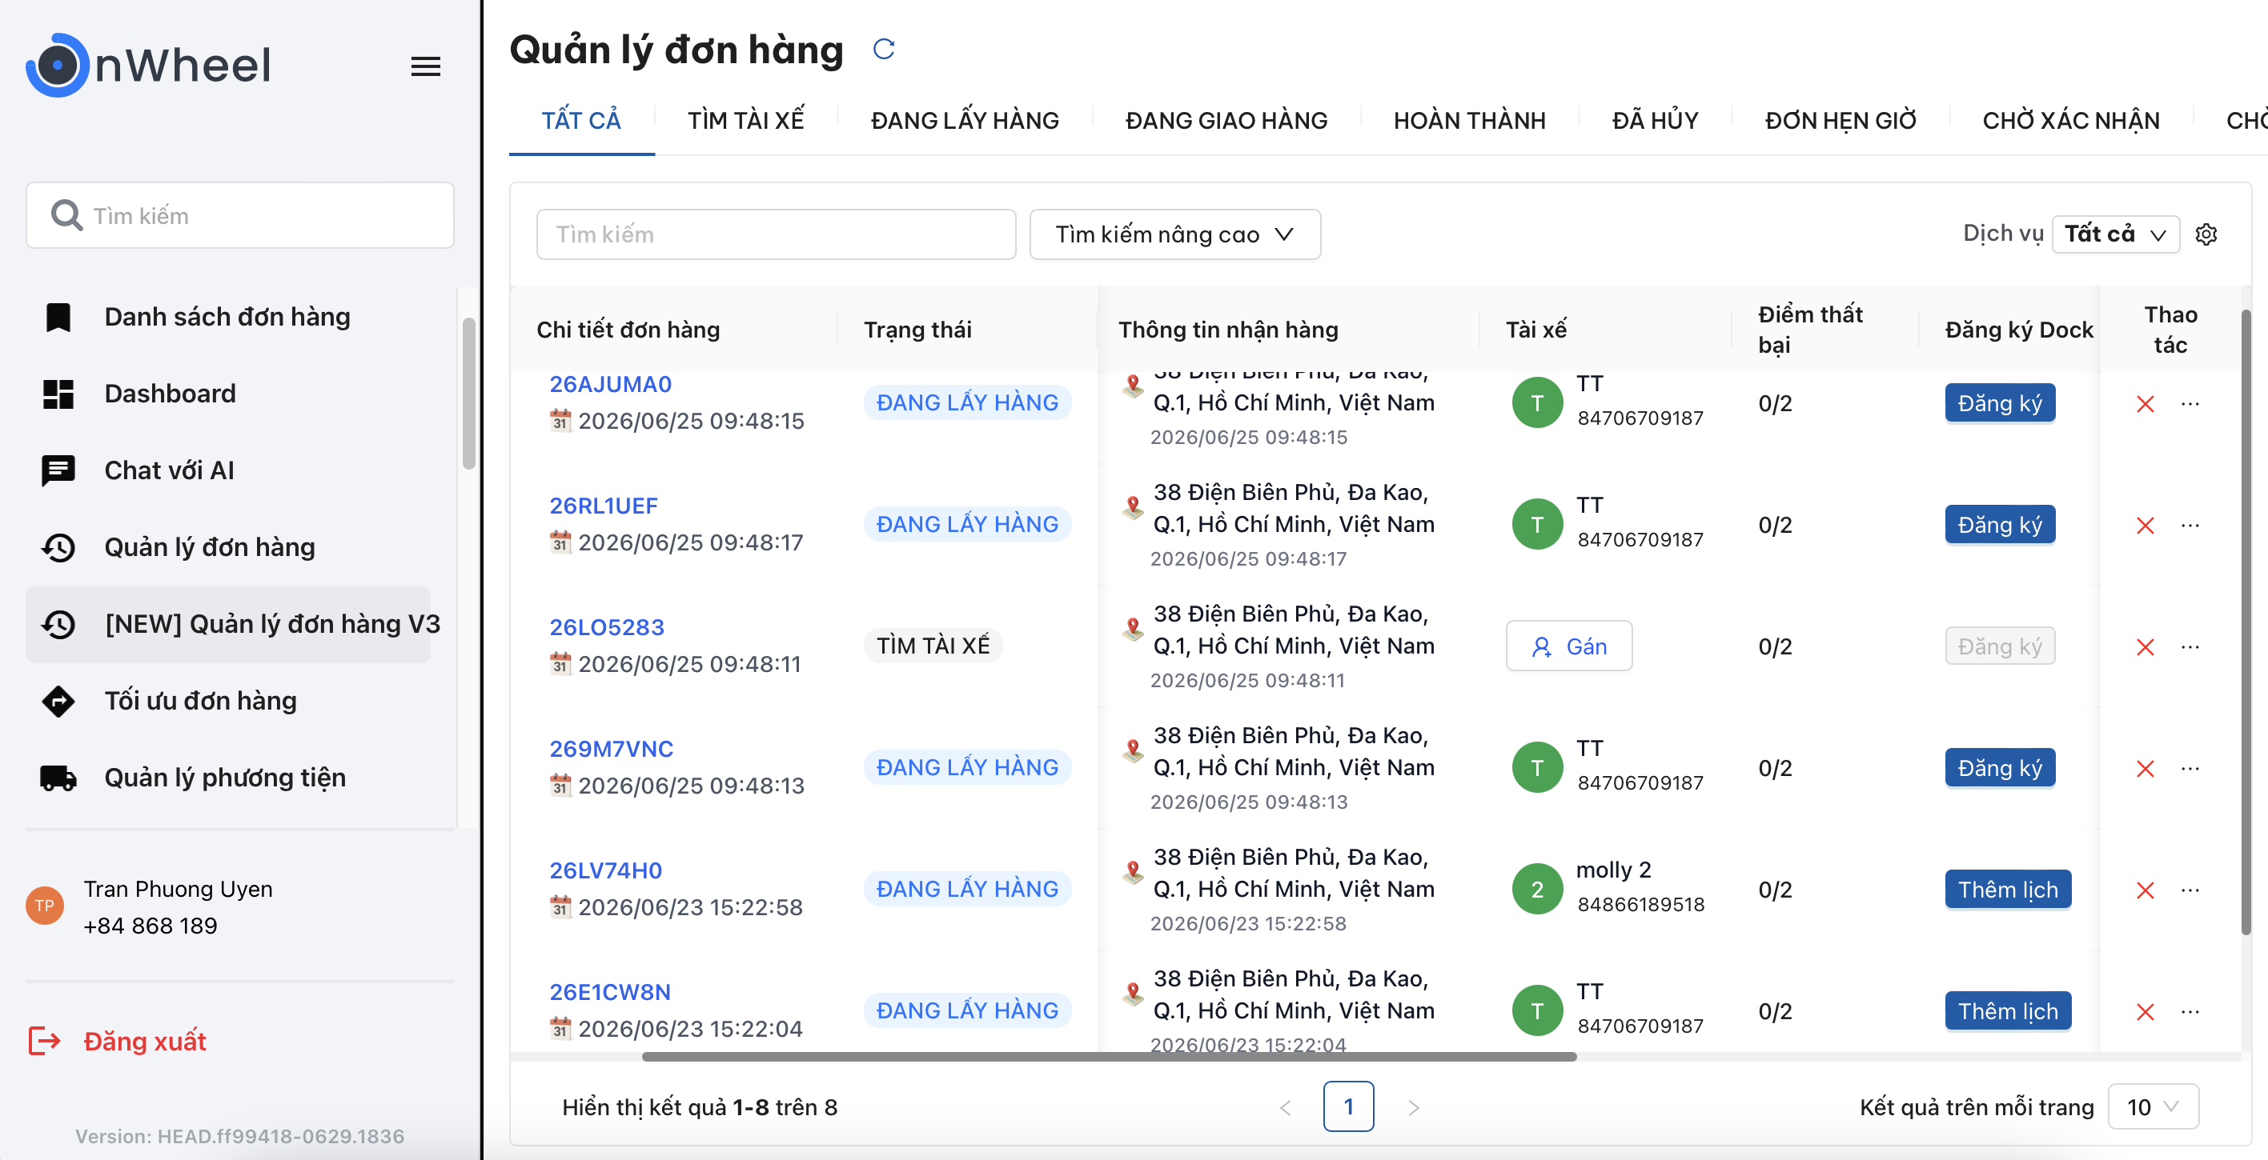
Task: Cancel order 26LV74H0 with red X
Action: [2145, 890]
